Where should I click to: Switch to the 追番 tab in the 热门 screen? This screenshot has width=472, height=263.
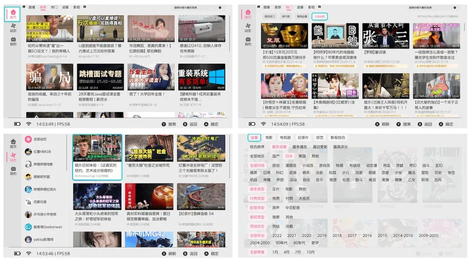pyautogui.click(x=300, y=7)
